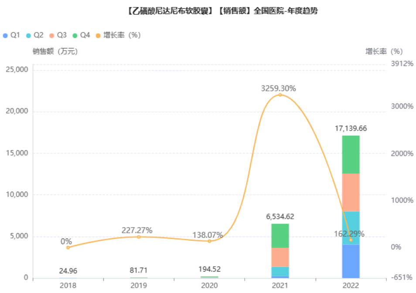The height and width of the screenshot is (293, 416).
Task: Hide the Q4 legend series
Action: tap(81, 35)
